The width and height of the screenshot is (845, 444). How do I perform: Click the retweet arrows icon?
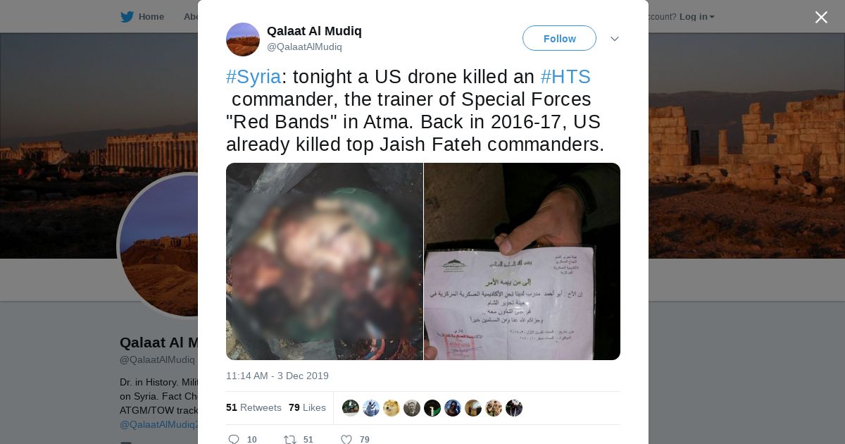click(x=290, y=439)
